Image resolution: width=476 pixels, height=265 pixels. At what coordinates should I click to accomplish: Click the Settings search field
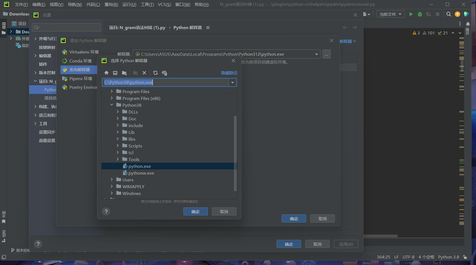tap(66, 27)
